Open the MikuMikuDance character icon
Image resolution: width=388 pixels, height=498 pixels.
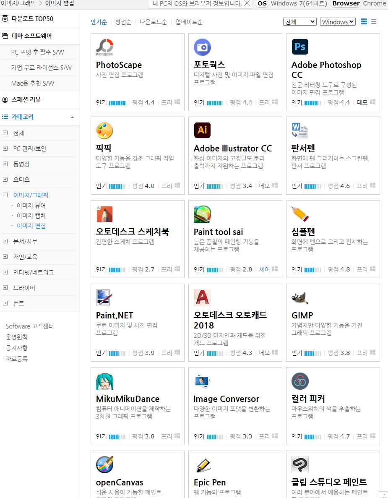[x=104, y=381]
